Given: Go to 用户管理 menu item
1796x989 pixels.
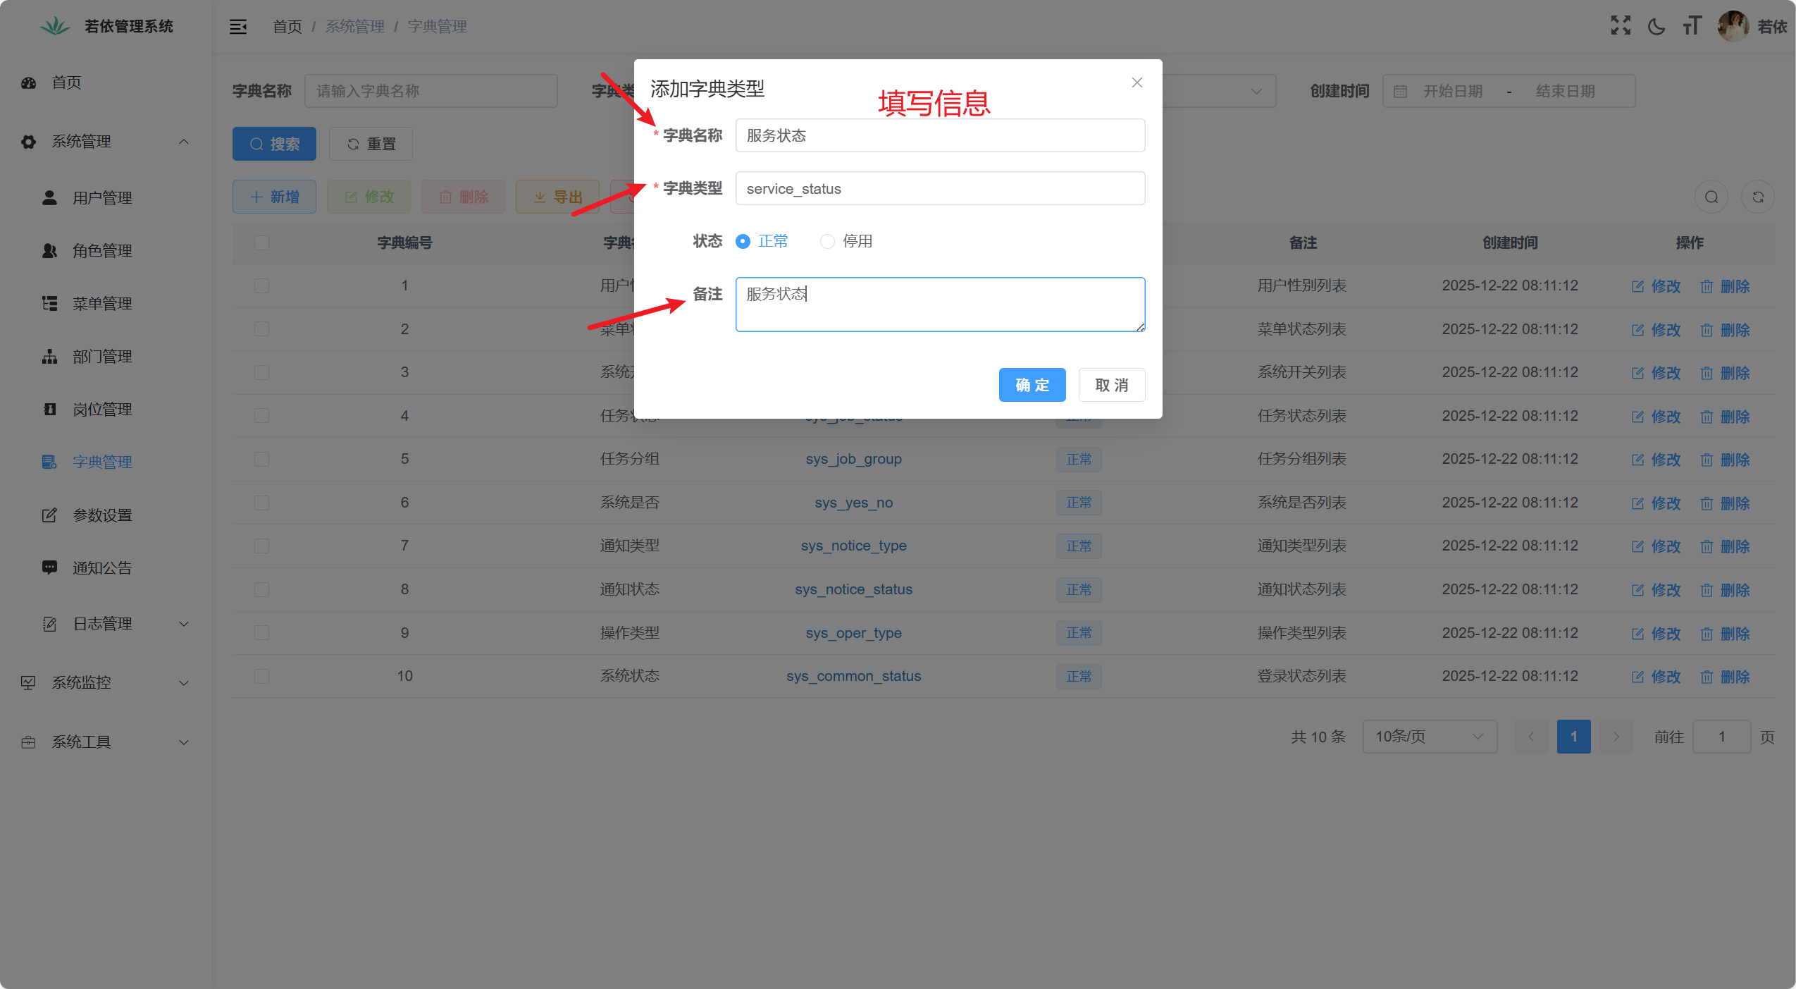Looking at the screenshot, I should (x=101, y=198).
